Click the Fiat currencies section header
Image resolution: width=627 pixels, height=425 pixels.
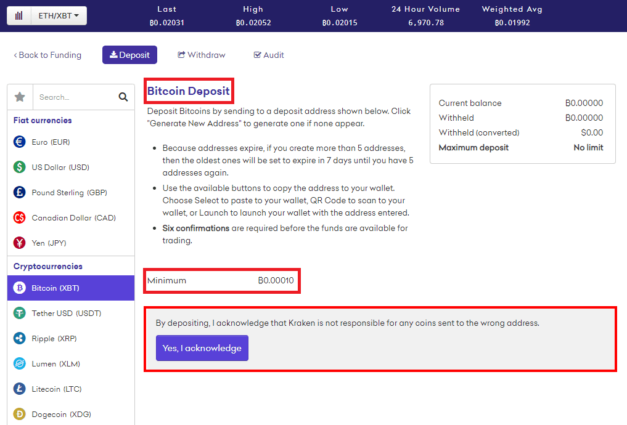click(x=43, y=120)
